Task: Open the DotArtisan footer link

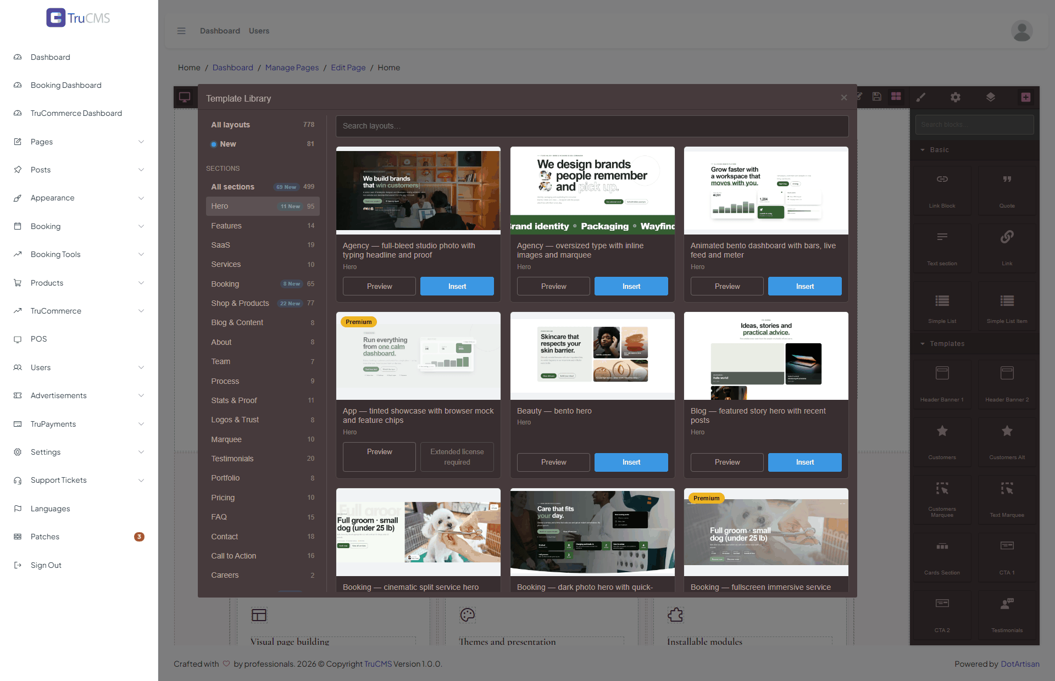Action: click(1020, 663)
